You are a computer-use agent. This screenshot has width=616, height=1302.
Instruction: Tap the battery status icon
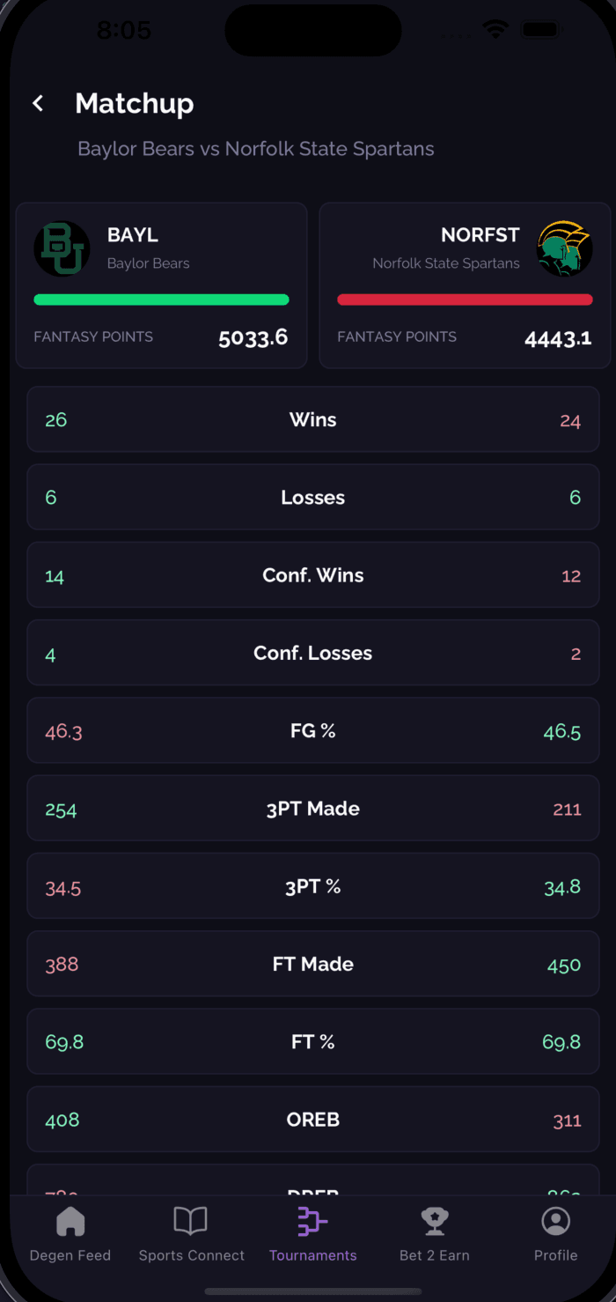coord(541,30)
